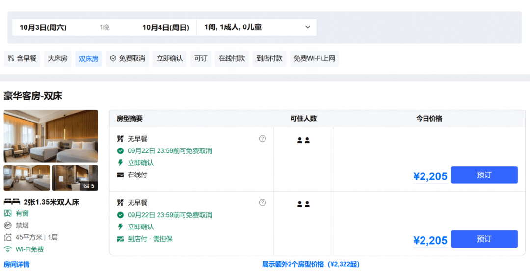
Task: Select the 立即确认 filter tag
Action: pos(170,59)
